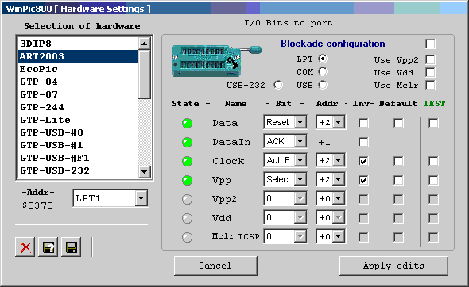
Task: Click the gray Mclr ICSP state LED
Action: pyautogui.click(x=188, y=238)
